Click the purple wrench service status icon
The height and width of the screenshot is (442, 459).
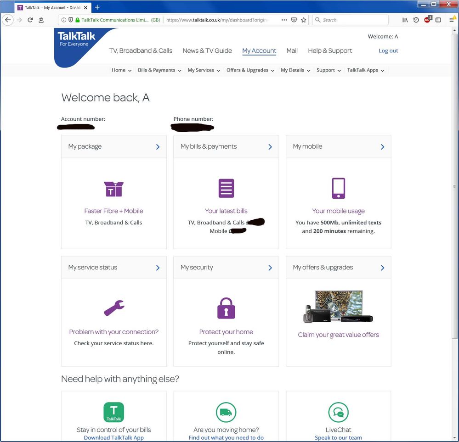point(114,308)
